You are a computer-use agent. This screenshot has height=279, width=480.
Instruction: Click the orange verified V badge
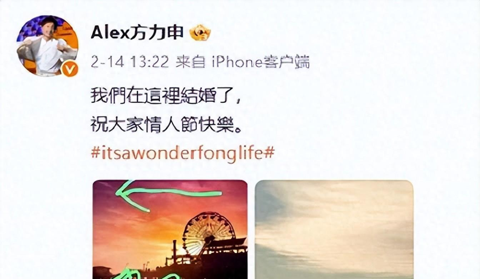coord(69,68)
